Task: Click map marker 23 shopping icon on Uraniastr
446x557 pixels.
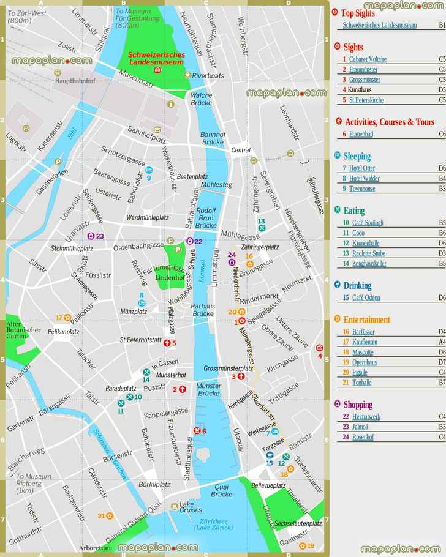Action: point(91,236)
